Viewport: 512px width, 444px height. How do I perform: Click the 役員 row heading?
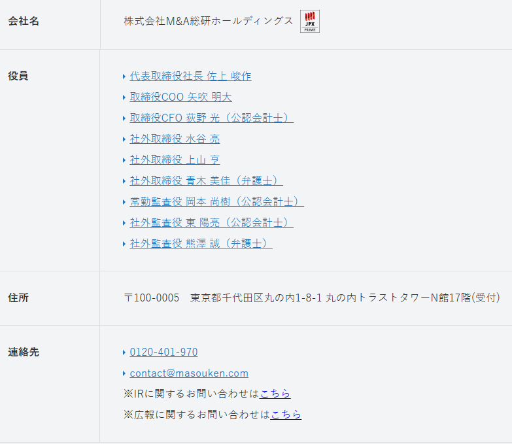pos(18,76)
